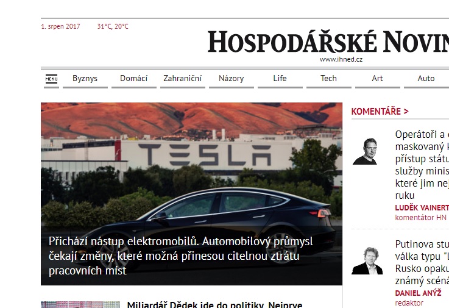
Task: Switch to the Life section
Action: pyautogui.click(x=280, y=79)
